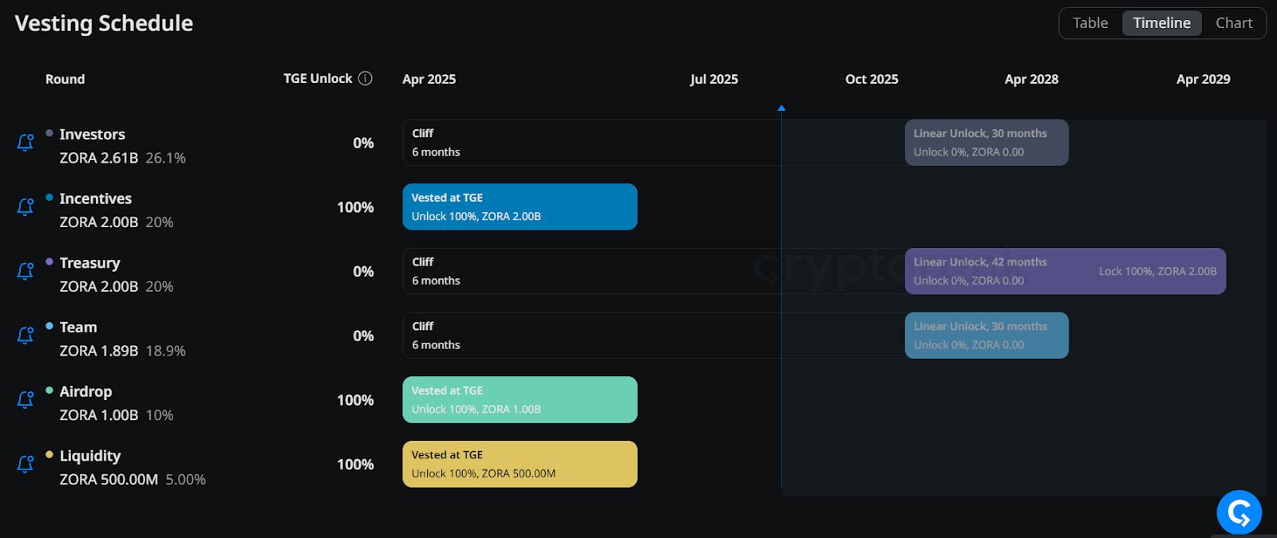This screenshot has width=1277, height=538.
Task: Click the Apr 2028 timeline label
Action: (x=1031, y=79)
